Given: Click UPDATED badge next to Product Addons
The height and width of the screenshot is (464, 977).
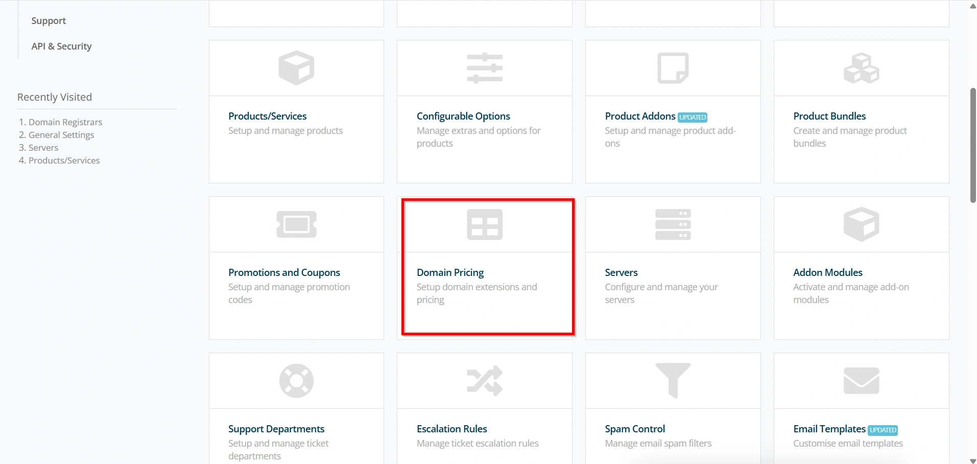Looking at the screenshot, I should 693,117.
